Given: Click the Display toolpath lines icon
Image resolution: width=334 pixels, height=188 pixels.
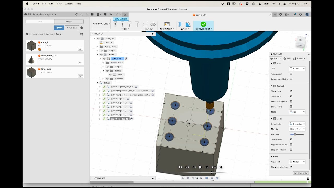Looking at the screenshot, I should [146, 24].
